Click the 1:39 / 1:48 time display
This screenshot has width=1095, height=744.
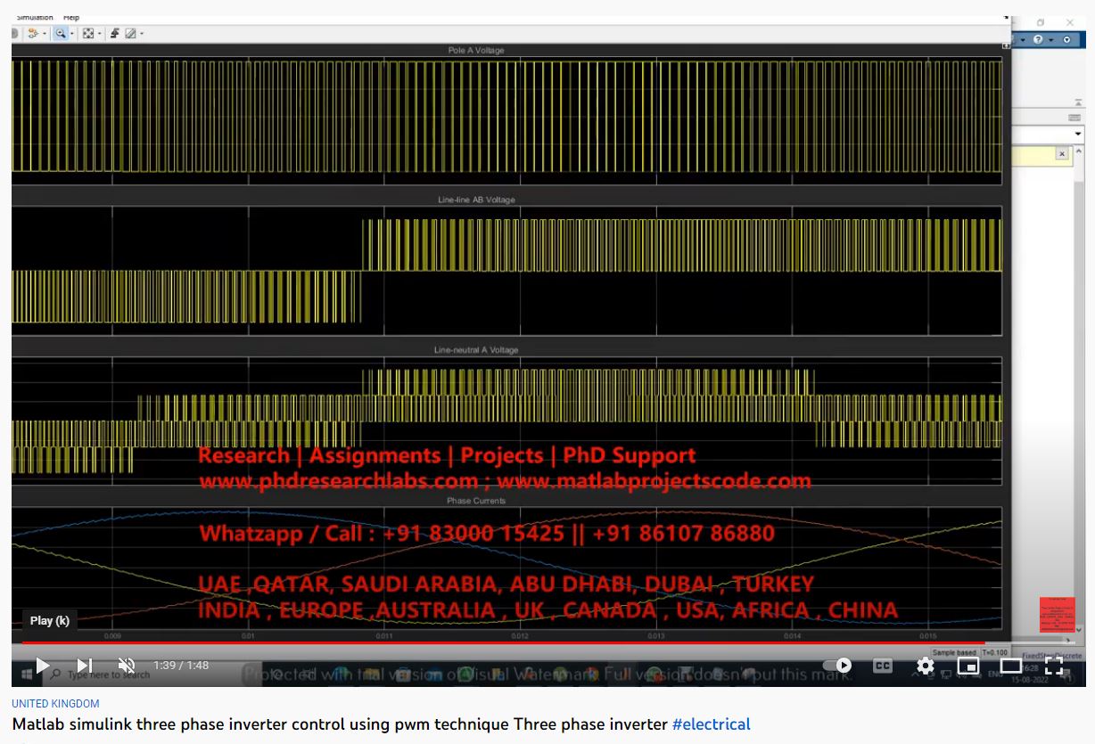point(181,666)
